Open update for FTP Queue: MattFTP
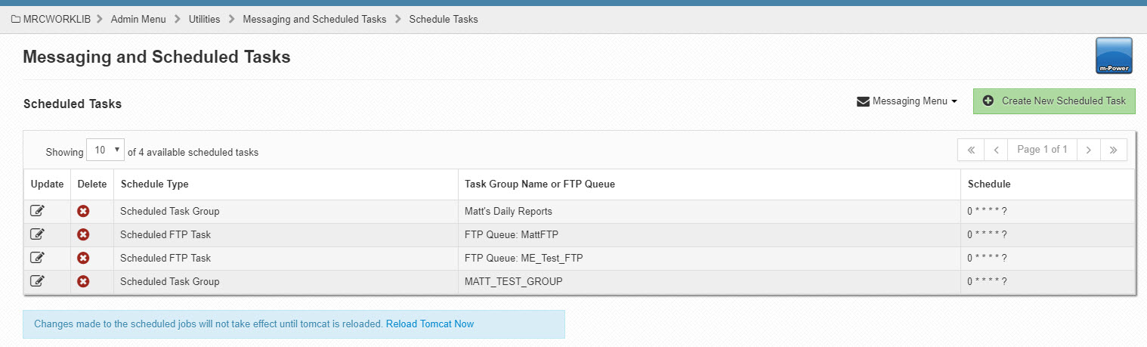This screenshot has height=347, width=1147. click(37, 234)
